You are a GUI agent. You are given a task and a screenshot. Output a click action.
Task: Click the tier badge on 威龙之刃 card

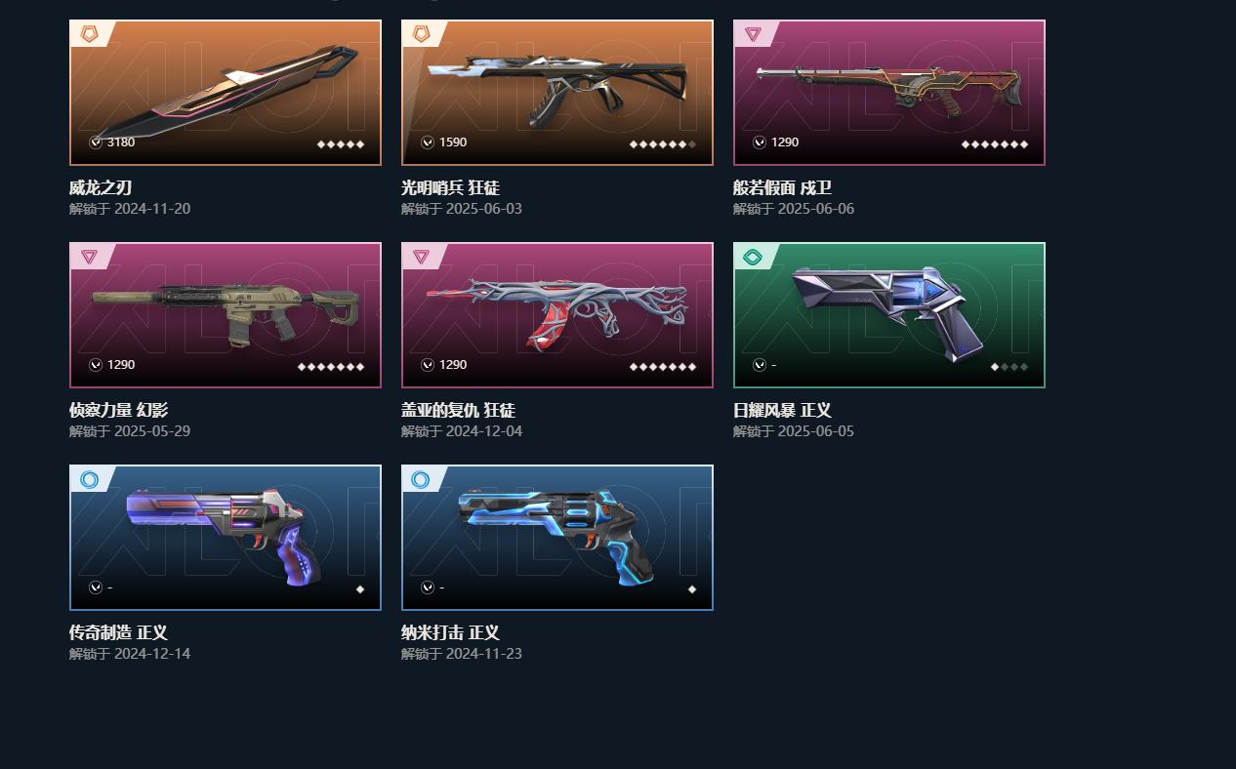pyautogui.click(x=89, y=34)
